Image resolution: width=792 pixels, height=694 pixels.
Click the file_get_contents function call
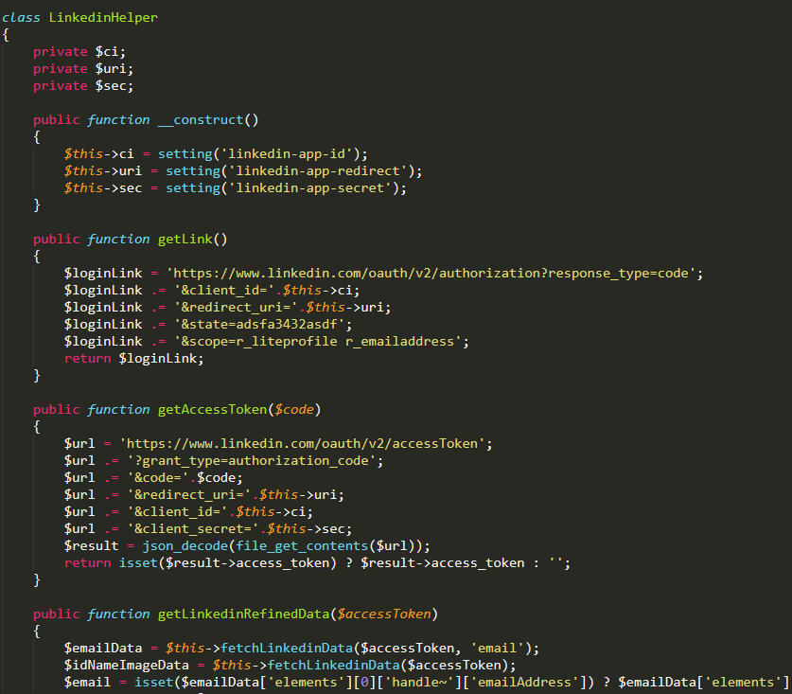pos(302,546)
